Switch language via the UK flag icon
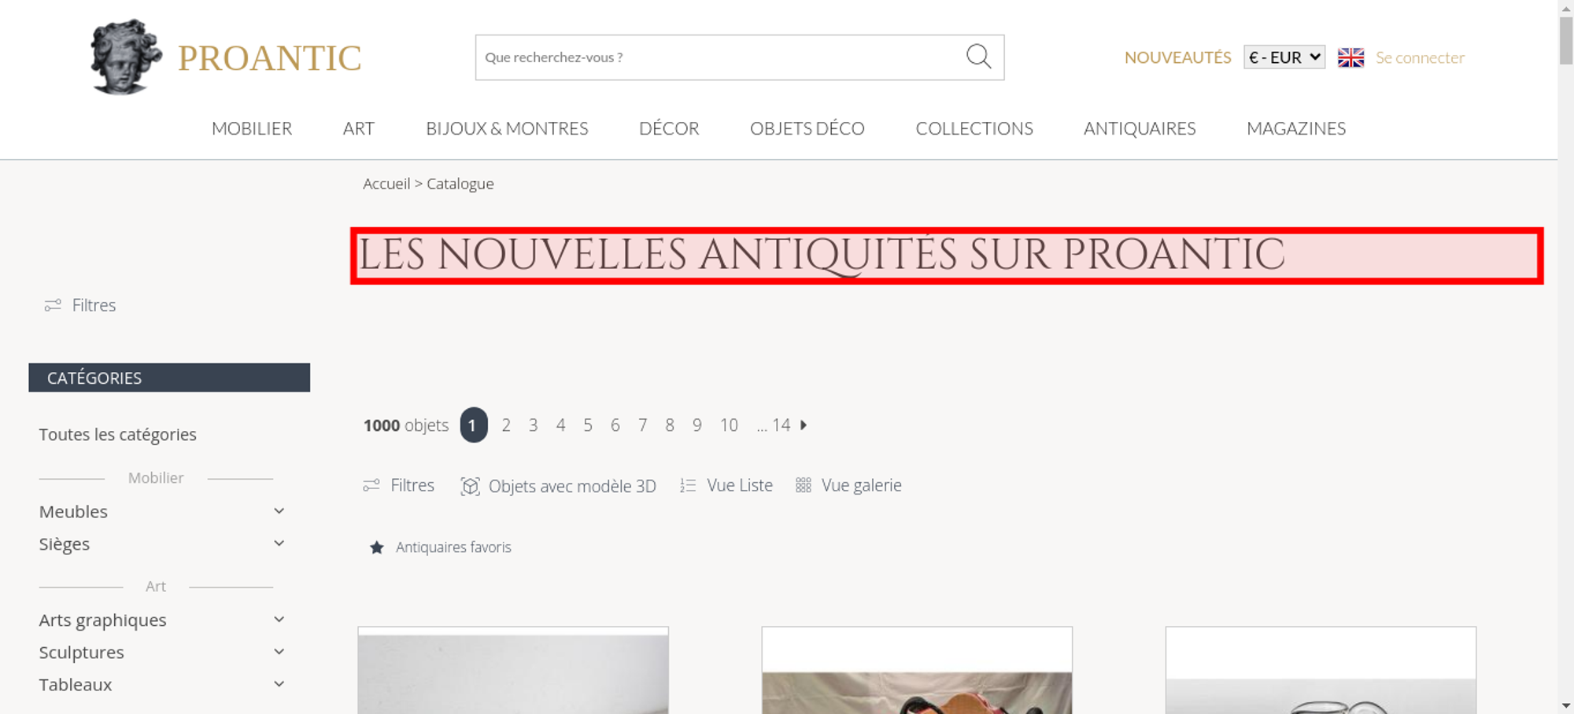Screen dimensions: 1574x714 tap(1350, 57)
